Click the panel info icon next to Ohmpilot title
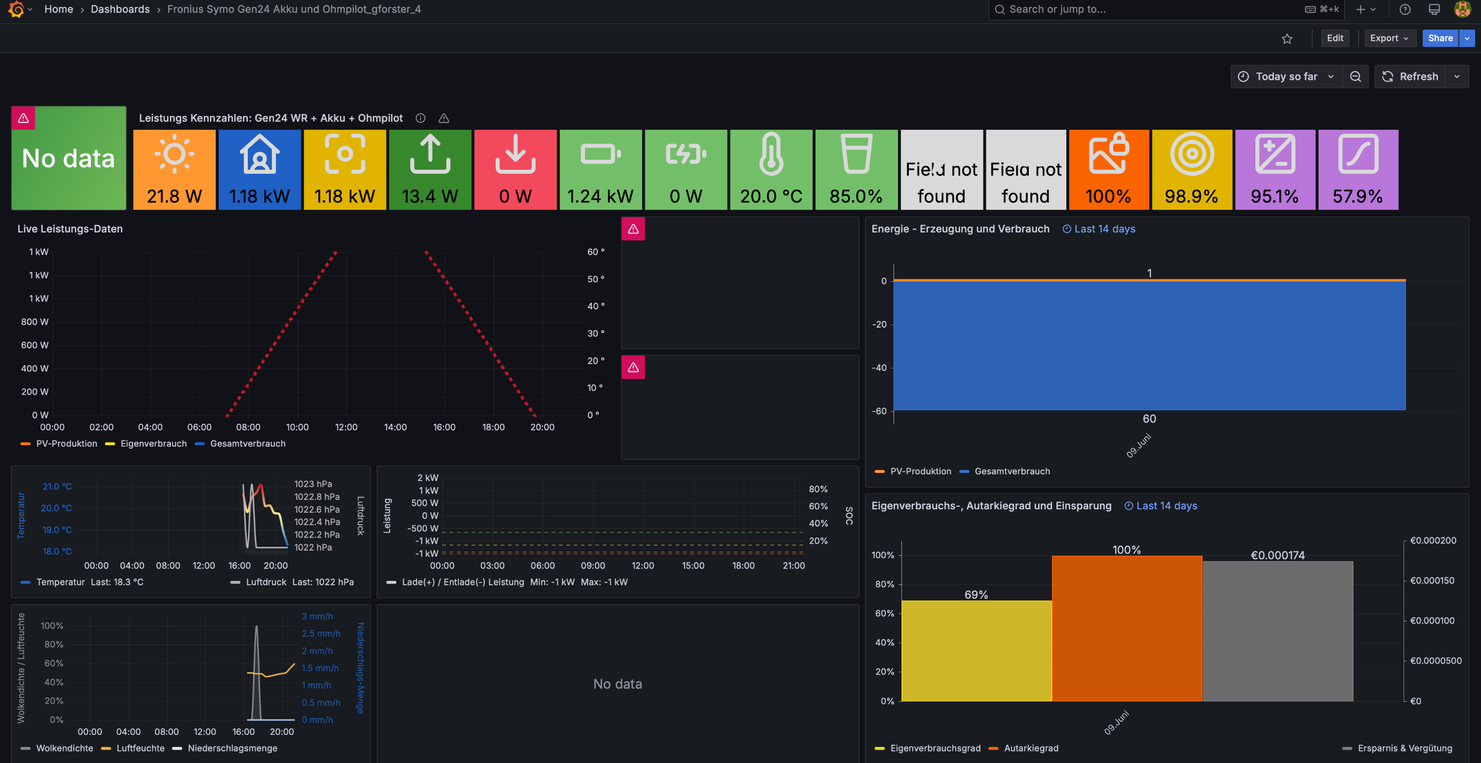The height and width of the screenshot is (763, 1481). 420,118
